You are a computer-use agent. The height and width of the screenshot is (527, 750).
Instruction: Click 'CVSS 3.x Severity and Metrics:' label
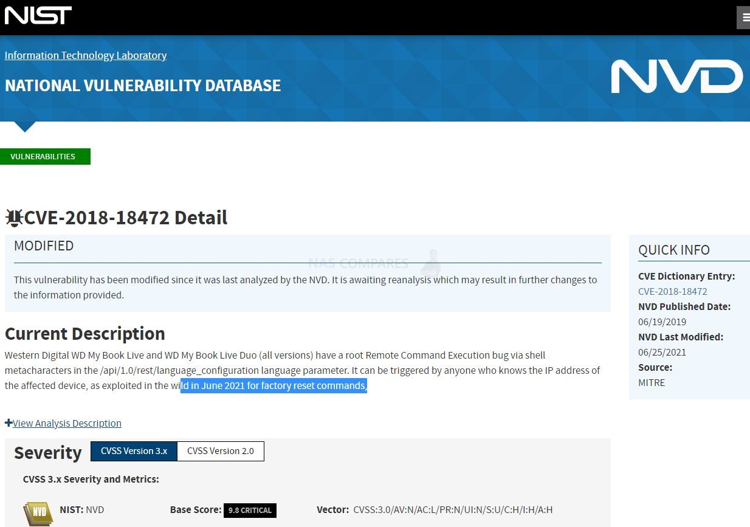[91, 479]
